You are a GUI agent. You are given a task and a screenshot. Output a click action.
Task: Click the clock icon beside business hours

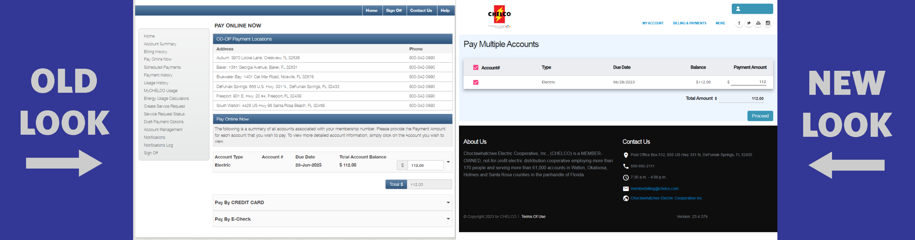626,177
